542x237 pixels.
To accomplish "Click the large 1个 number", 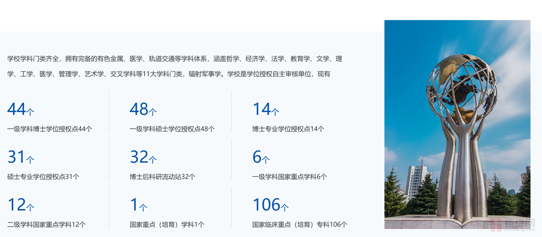I will pyautogui.click(x=139, y=205).
